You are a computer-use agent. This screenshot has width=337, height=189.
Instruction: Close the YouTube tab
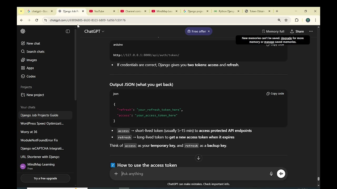tap(114, 11)
